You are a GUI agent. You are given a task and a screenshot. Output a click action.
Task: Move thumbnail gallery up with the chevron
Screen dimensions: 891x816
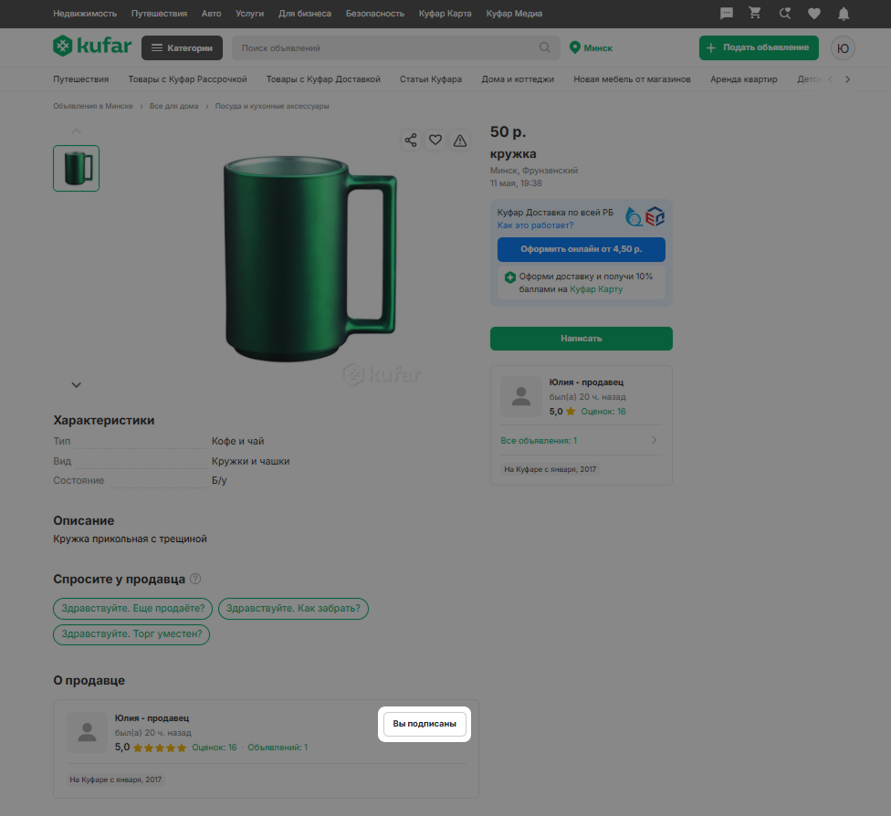(76, 131)
